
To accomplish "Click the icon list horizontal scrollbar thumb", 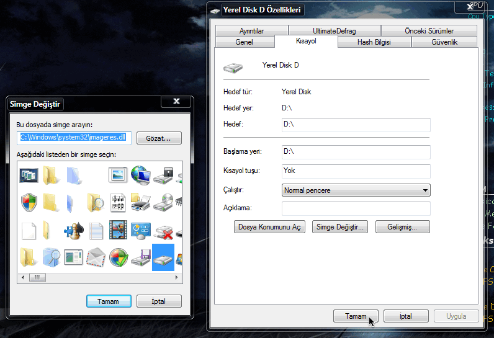I will pos(37,277).
